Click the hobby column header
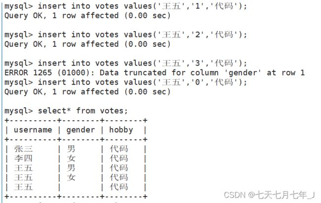321x203 pixels. point(121,130)
